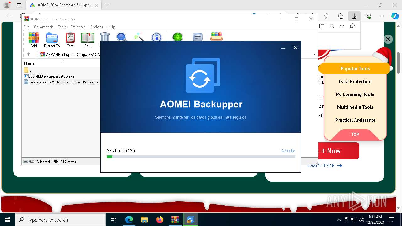Click the taskbar search box

(60, 220)
